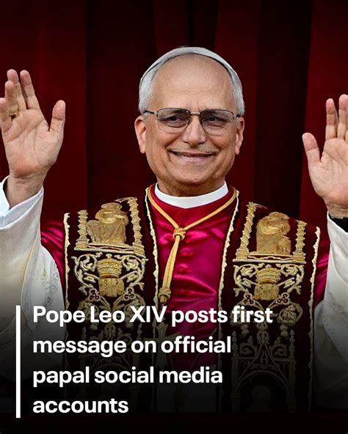Click the eyeglasses on the man's face
Image resolution: width=348 pixels, height=434 pixels.
point(192,119)
